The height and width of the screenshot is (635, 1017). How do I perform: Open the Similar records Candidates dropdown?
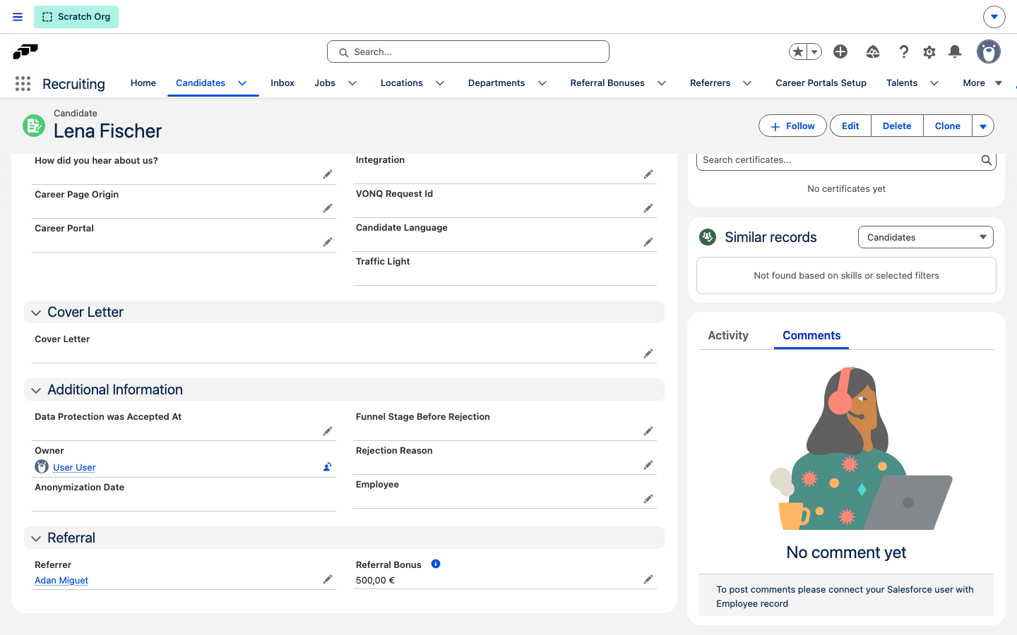(x=925, y=237)
